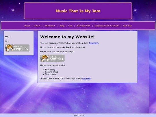Click the hosted by neocities badge in sidebar
The height and width of the screenshot is (117, 156).
[x=17, y=48]
